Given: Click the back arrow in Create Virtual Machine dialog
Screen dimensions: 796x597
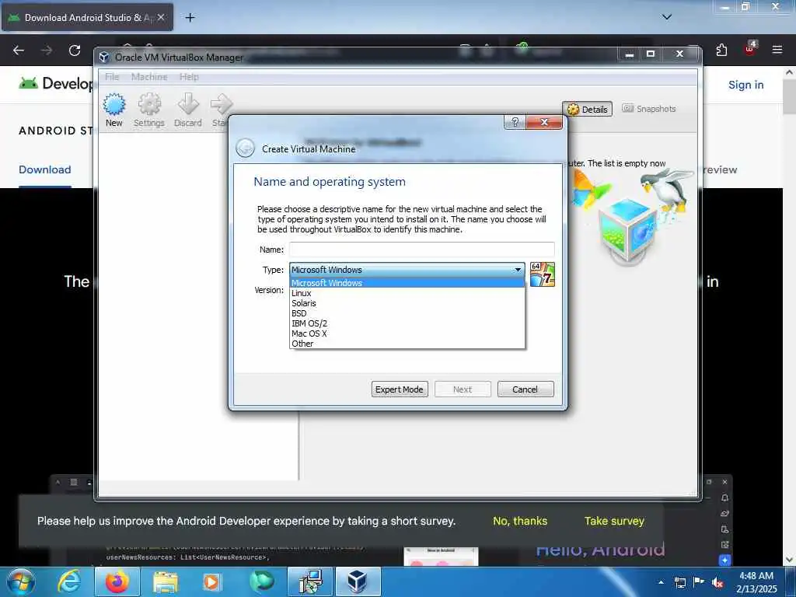Looking at the screenshot, I should coord(245,148).
